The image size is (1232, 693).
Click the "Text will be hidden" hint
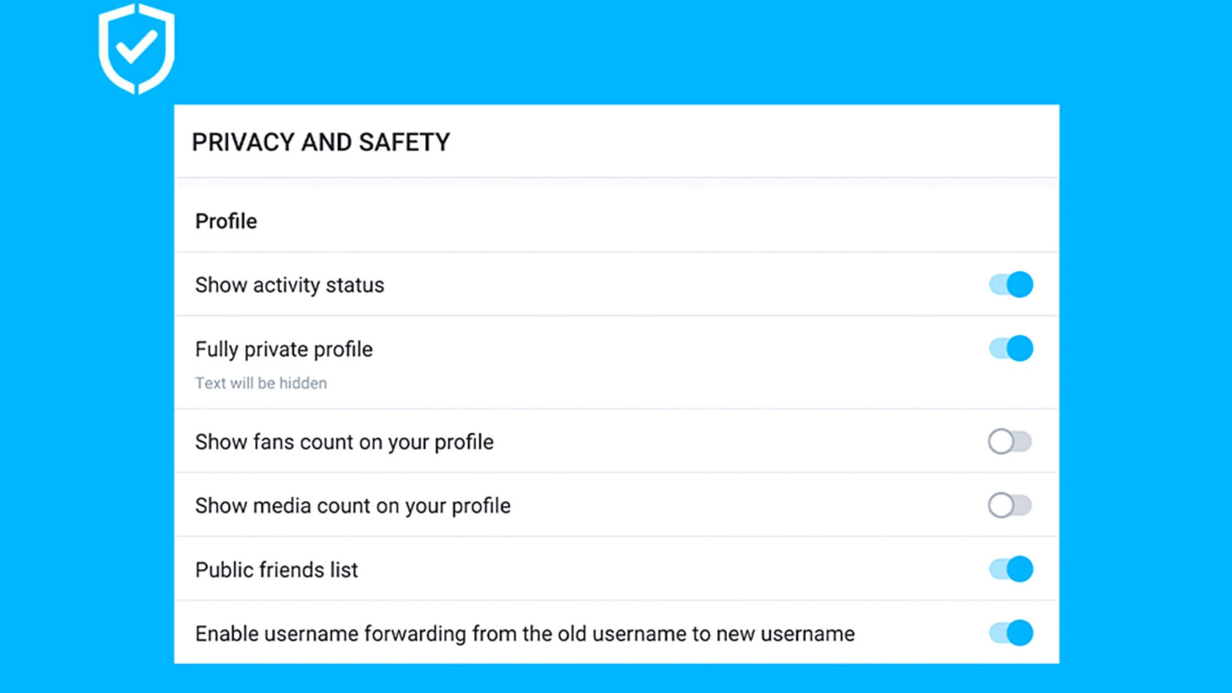[x=261, y=383]
